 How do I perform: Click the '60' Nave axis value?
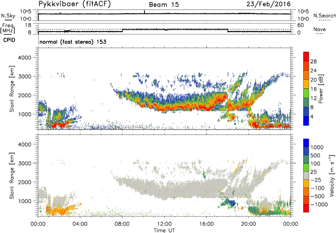[300, 25]
